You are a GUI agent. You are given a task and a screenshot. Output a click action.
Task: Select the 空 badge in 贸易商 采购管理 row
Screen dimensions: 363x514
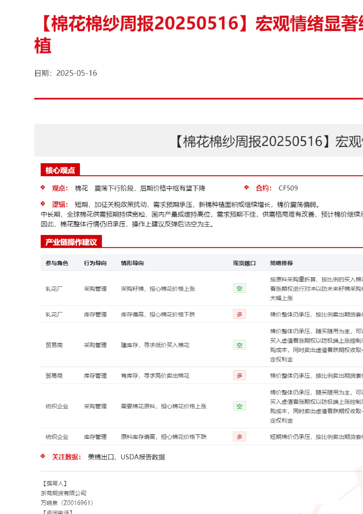coord(239,345)
